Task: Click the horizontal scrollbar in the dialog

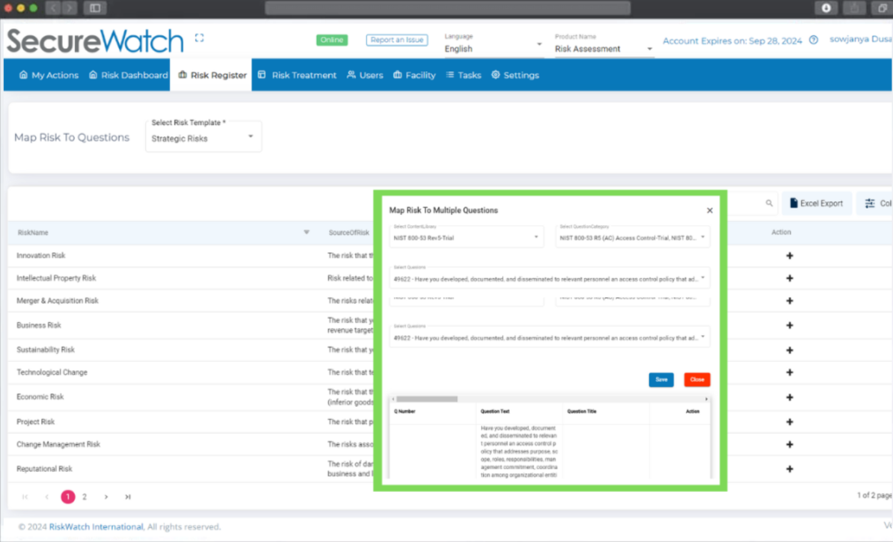Action: pos(427,399)
